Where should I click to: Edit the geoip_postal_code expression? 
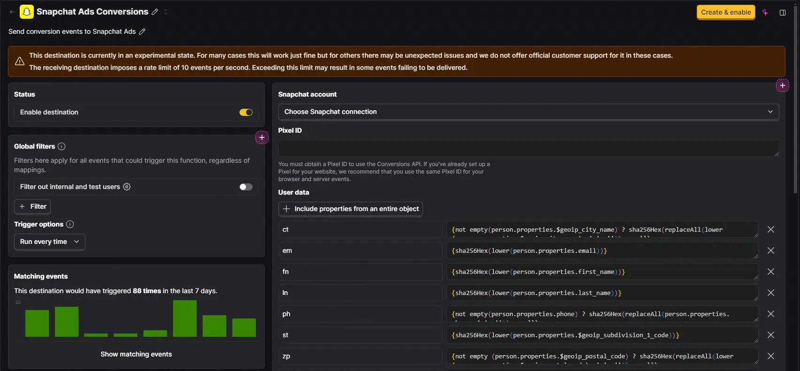pyautogui.click(x=602, y=356)
